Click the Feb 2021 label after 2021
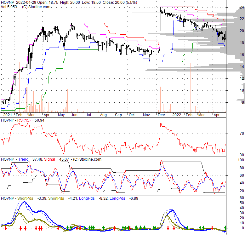The height and width of the screenshot is (235, 245). click(x=19, y=115)
